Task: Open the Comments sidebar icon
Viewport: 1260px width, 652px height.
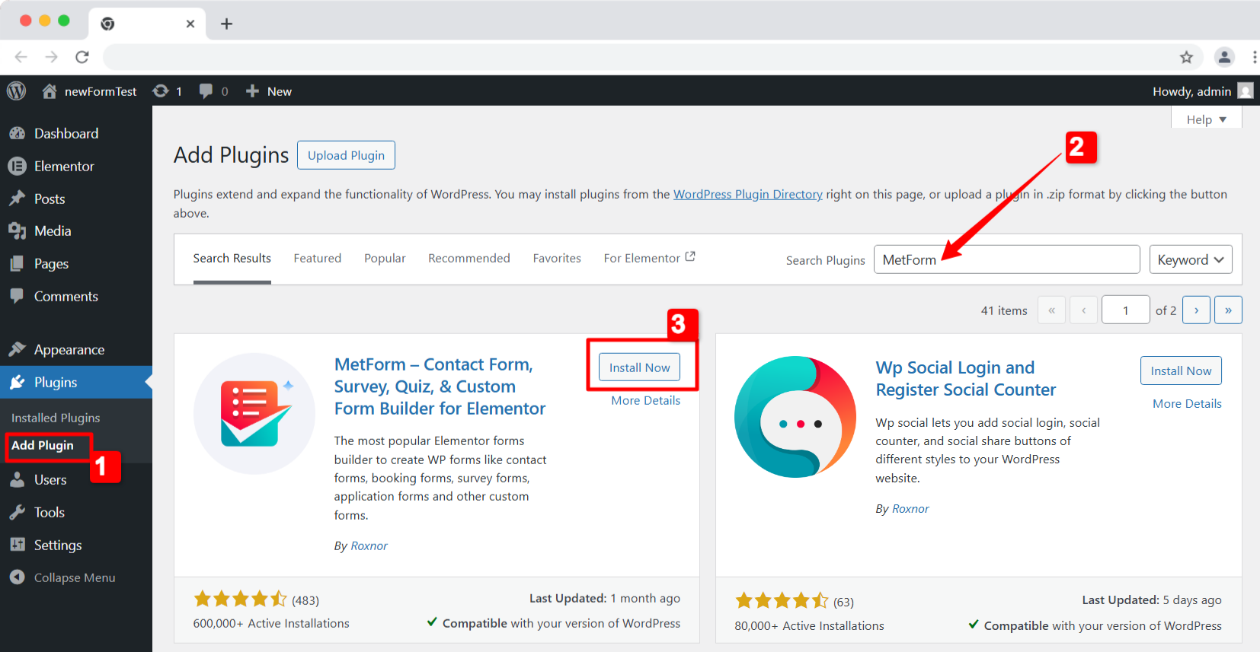Action: coord(17,296)
